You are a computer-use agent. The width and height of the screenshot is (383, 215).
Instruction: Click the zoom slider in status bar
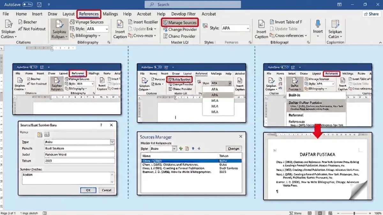pos(354,213)
